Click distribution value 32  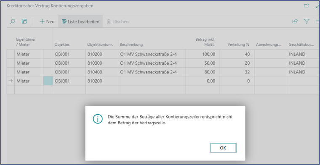pos(237,72)
